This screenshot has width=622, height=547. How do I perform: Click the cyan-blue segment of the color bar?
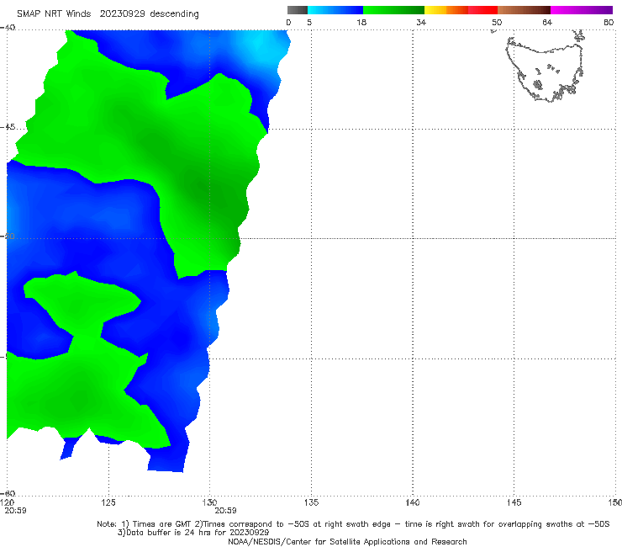pos(335,10)
